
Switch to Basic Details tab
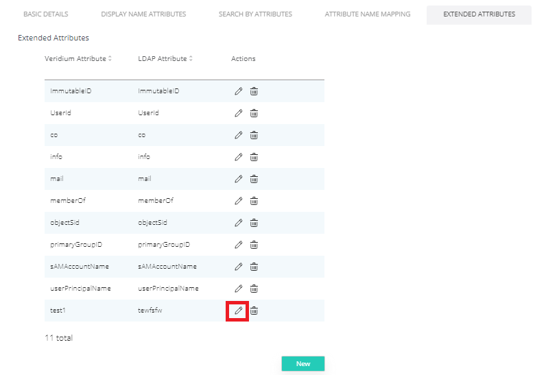(x=46, y=14)
